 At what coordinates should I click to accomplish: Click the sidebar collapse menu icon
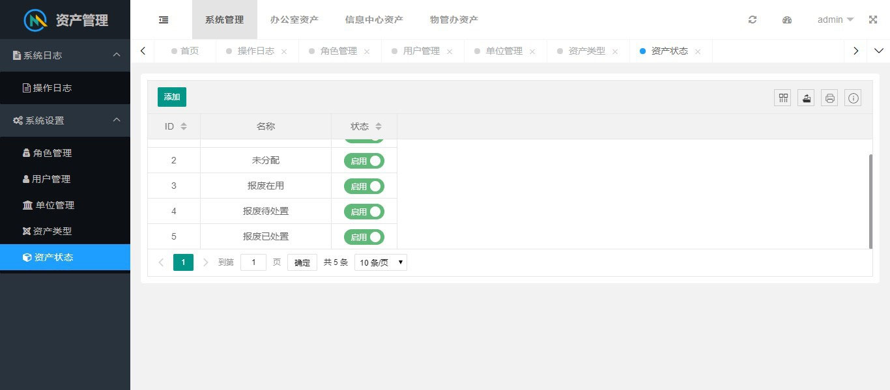(x=164, y=20)
